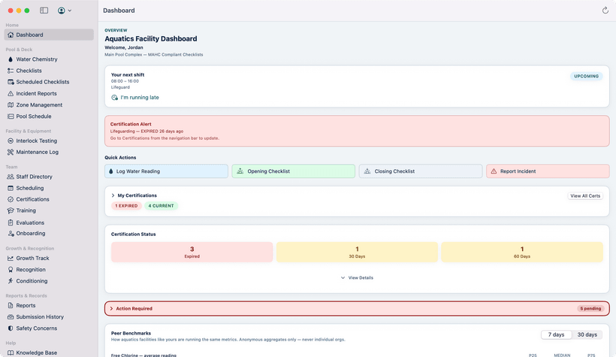Switch benchmarks to 7 days
616x357 pixels.
tap(556, 334)
